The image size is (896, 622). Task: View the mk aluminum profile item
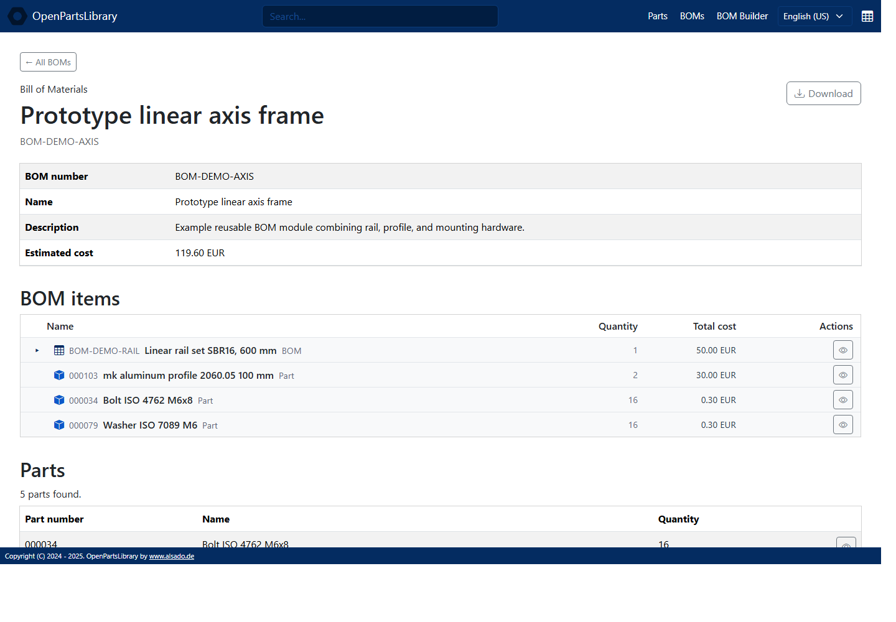[x=842, y=375]
